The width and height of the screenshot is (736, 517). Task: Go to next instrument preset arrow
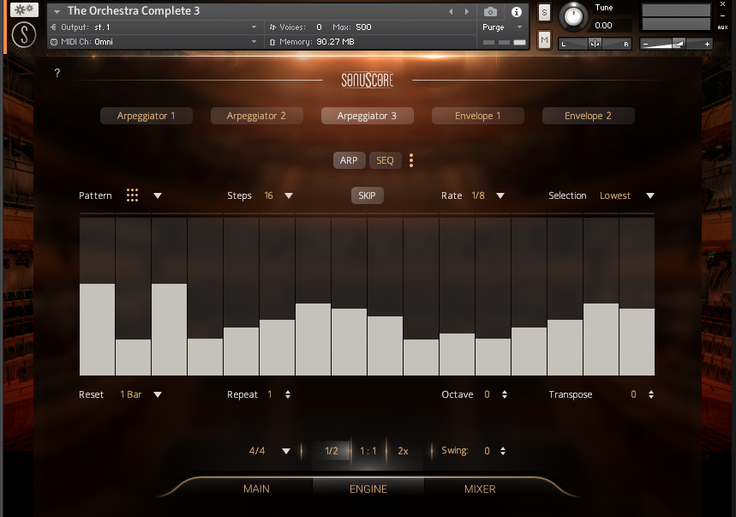point(467,12)
